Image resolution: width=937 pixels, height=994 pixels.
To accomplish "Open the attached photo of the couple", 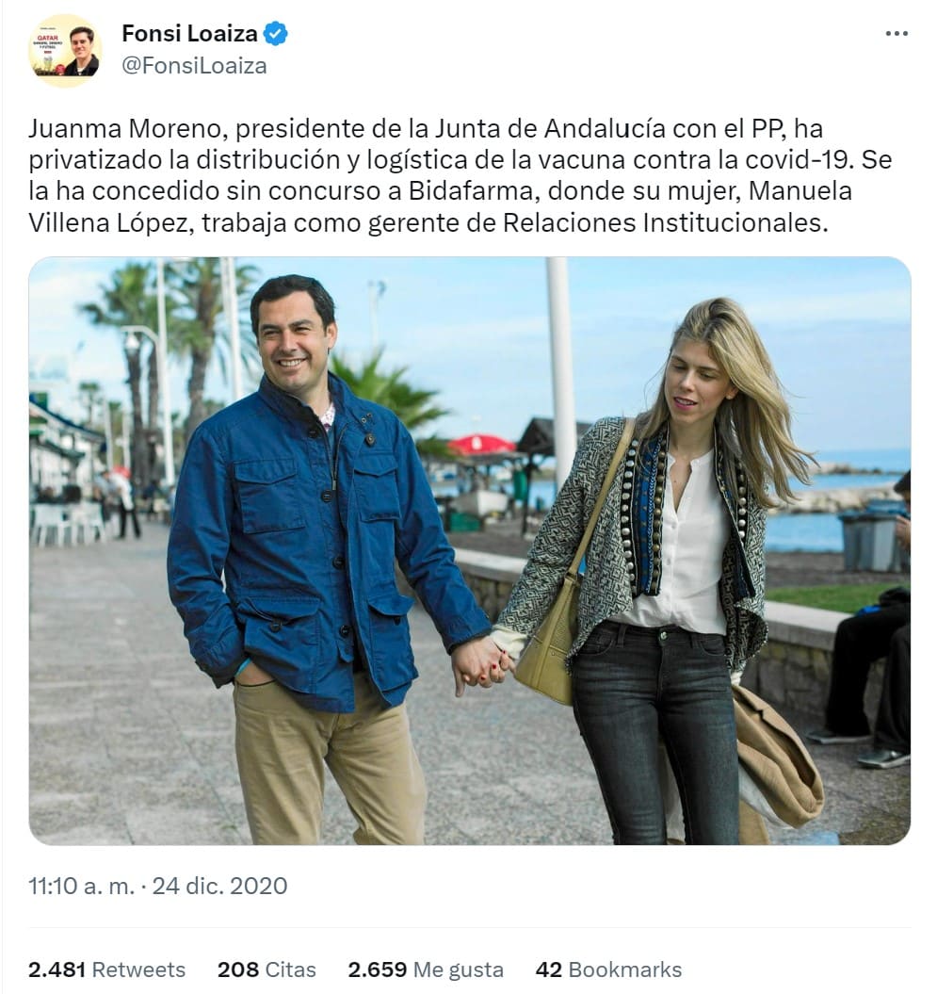I will pyautogui.click(x=470, y=550).
